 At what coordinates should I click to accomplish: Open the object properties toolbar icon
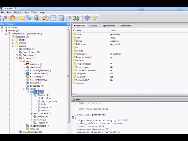tap(22, 18)
